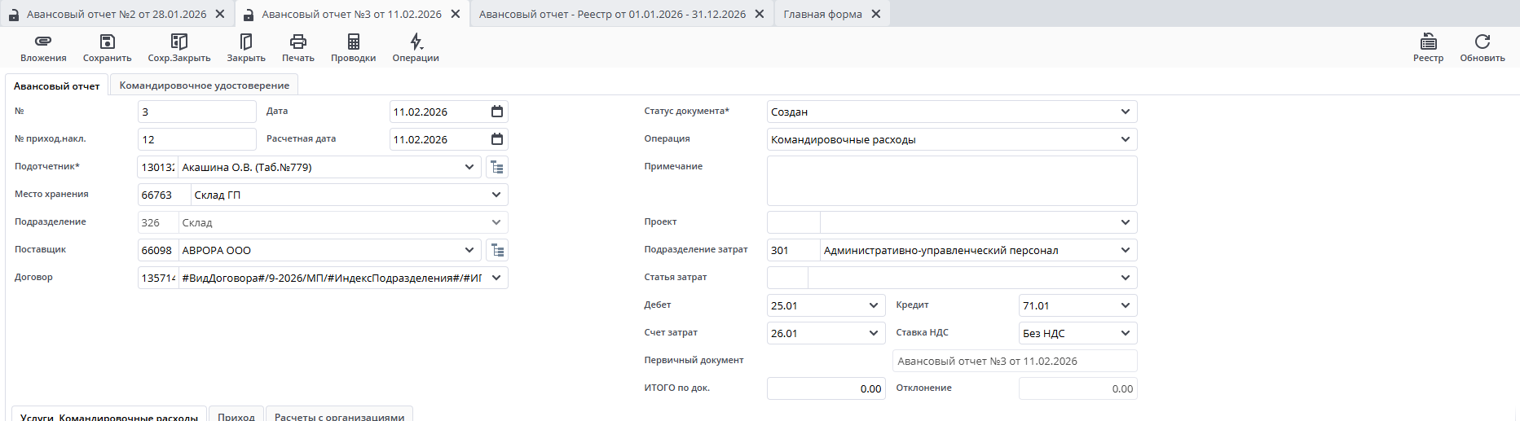Expand the Статус документа dropdown
This screenshot has width=1520, height=421.
point(1125,112)
